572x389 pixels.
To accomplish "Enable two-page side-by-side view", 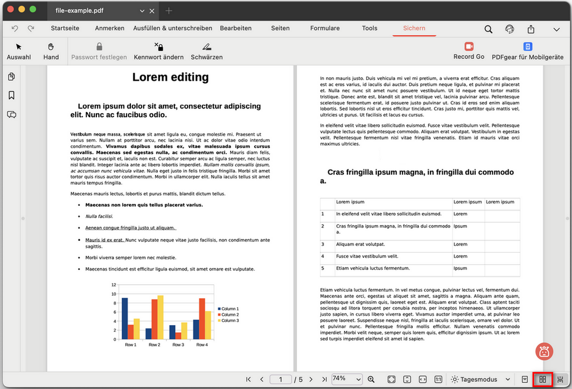I will click(x=543, y=379).
